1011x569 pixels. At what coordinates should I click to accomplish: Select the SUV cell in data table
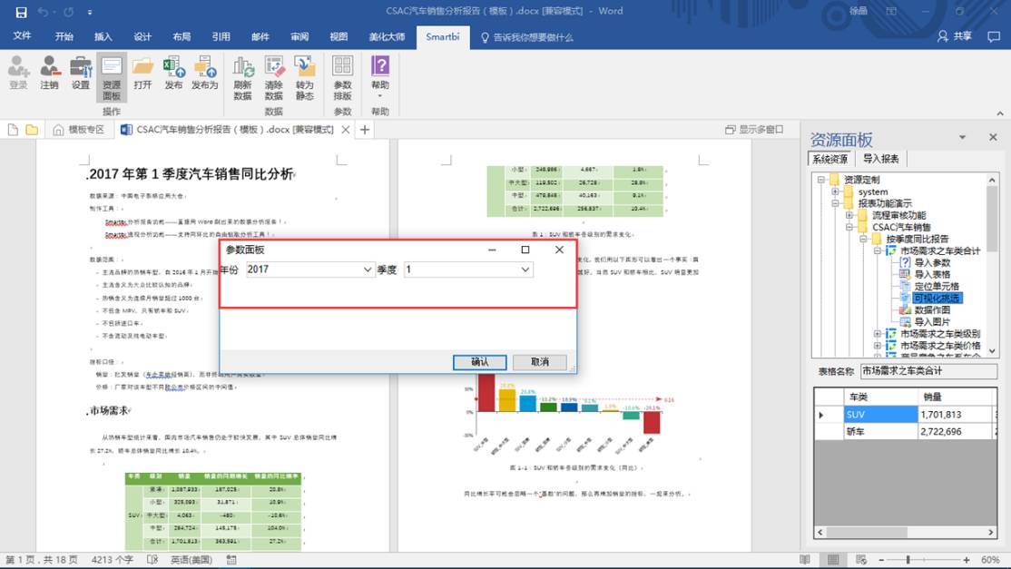click(880, 415)
